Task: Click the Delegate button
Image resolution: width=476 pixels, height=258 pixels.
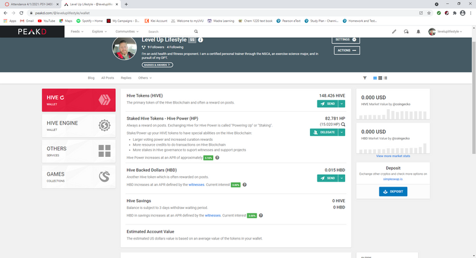Action: click(x=324, y=133)
